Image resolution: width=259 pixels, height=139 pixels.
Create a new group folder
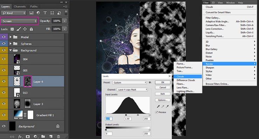click(43, 137)
